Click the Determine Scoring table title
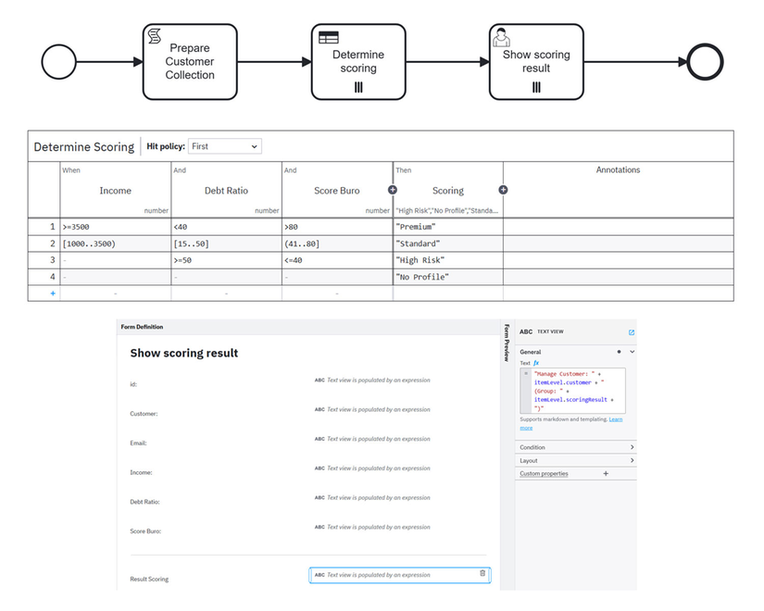 click(x=83, y=146)
